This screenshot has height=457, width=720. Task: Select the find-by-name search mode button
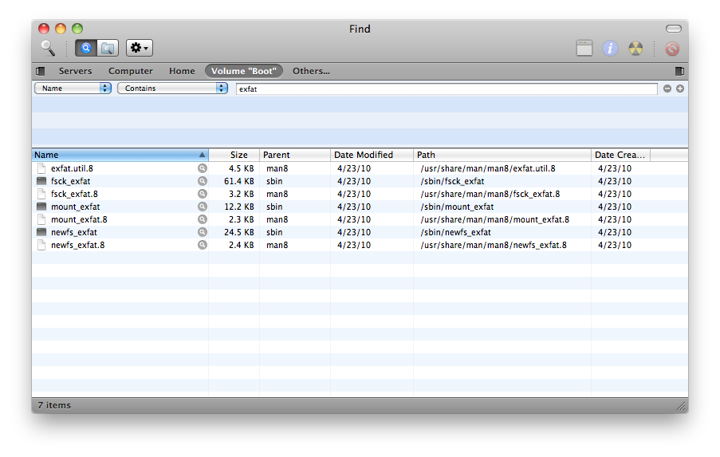tap(86, 48)
